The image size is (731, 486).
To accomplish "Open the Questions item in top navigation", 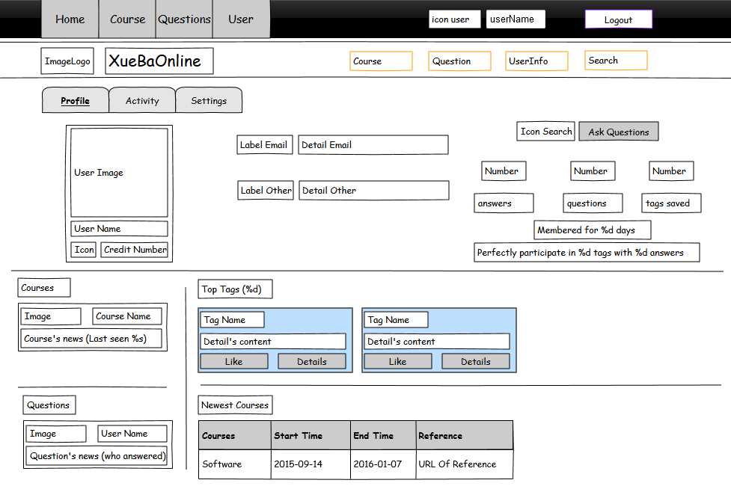I will click(x=184, y=19).
